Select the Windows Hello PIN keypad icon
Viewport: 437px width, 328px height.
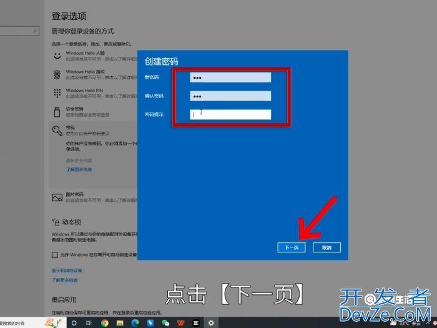pyautogui.click(x=57, y=93)
